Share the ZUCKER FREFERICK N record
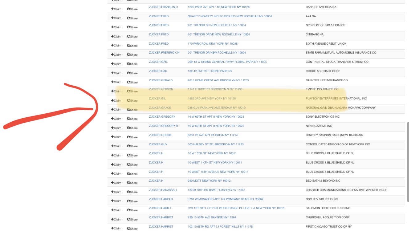 132,55
